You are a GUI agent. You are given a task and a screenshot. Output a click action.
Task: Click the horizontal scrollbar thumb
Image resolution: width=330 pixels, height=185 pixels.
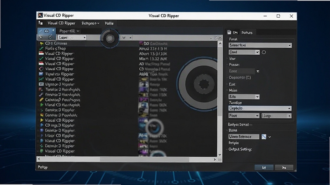(144, 160)
